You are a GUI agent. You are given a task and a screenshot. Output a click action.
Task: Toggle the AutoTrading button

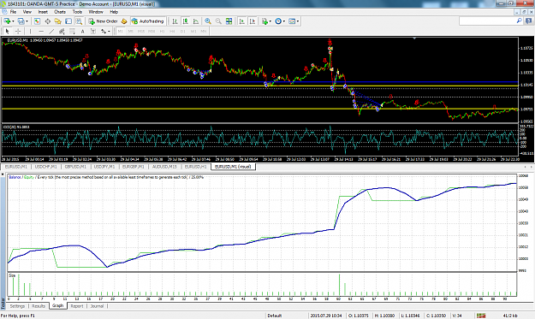click(148, 21)
